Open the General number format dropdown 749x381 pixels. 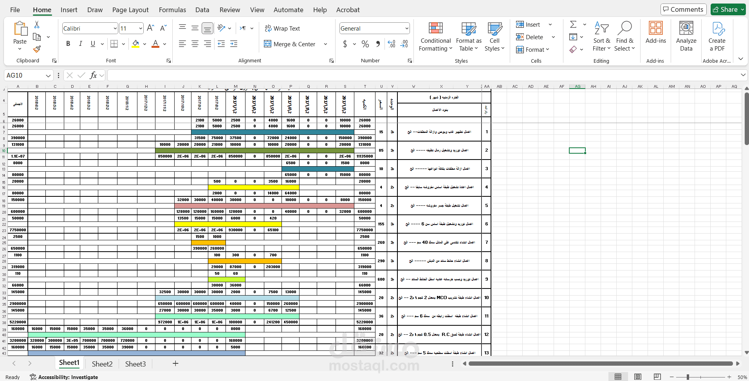coord(407,28)
